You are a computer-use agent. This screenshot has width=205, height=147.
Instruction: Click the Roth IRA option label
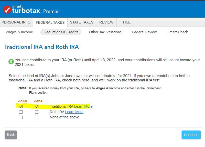(57, 112)
